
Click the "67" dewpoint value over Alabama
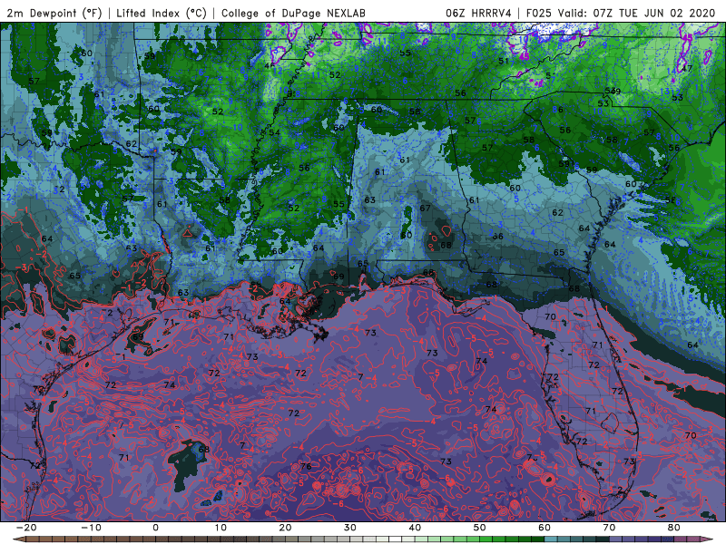coord(425,209)
